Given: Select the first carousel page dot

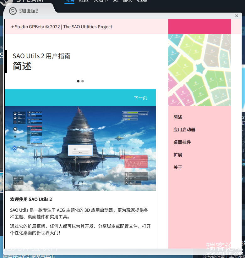Looking at the screenshot, I should pos(78,81).
